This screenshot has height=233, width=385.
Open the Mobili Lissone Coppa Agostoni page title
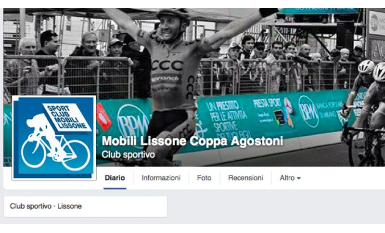(192, 141)
